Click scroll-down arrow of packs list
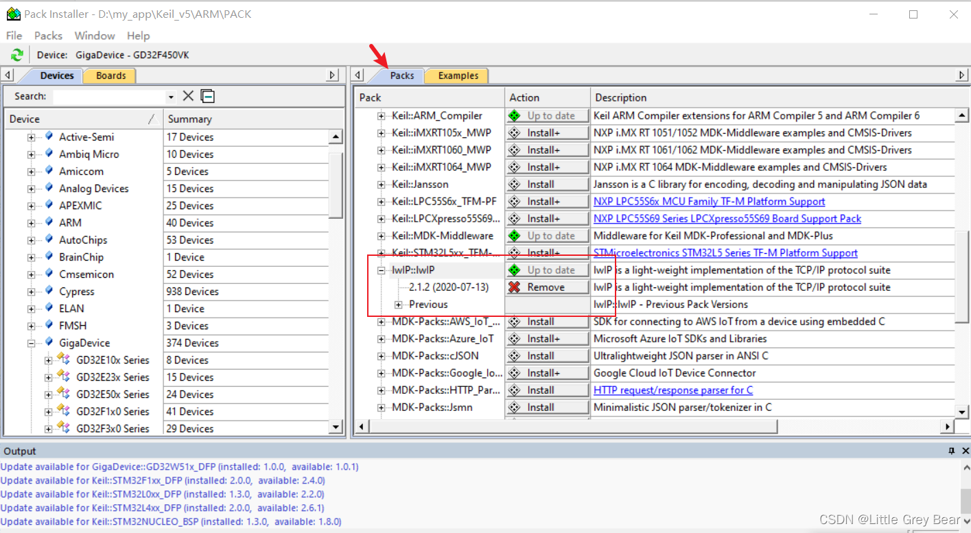This screenshot has width=971, height=533. [x=962, y=412]
